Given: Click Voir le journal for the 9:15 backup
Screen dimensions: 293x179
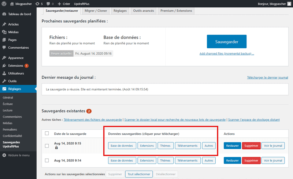Looking at the screenshot, I should 273,146.
